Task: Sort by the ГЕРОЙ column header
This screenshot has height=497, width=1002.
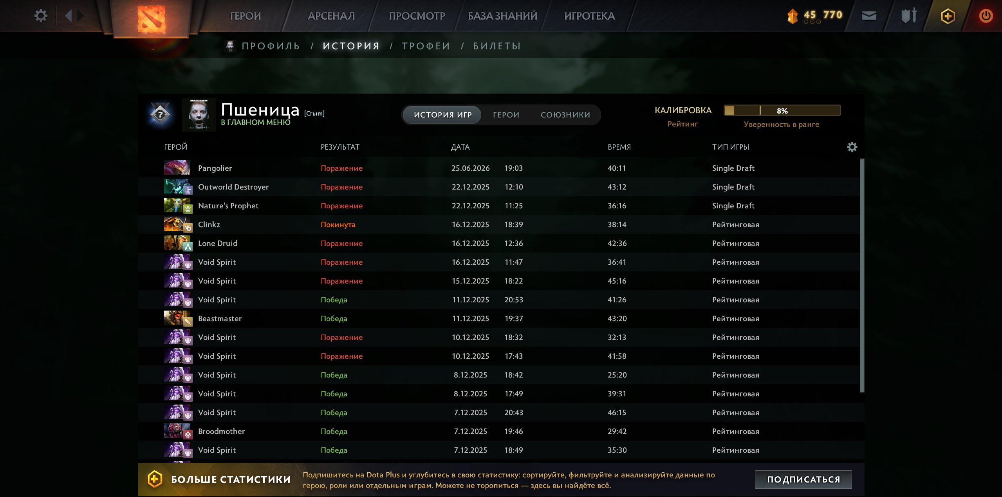Action: click(x=175, y=147)
